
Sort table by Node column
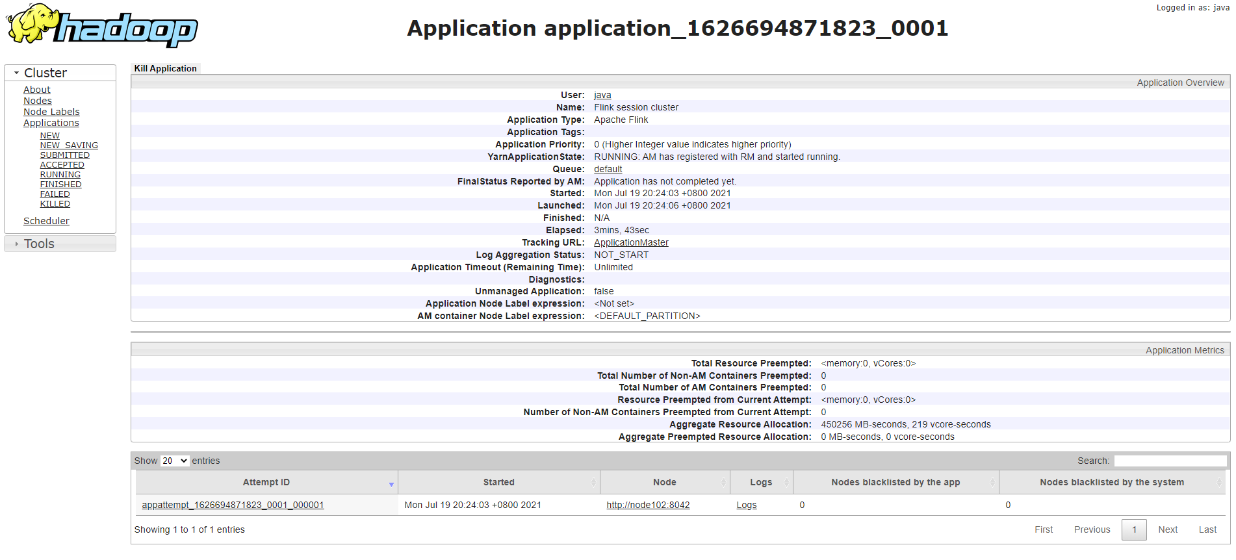pyautogui.click(x=664, y=482)
